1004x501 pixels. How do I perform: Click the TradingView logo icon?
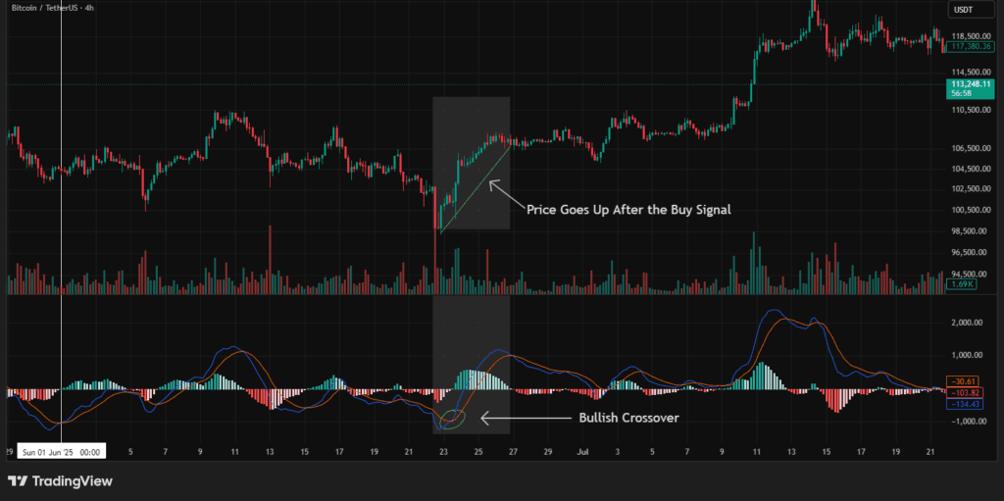click(17, 481)
